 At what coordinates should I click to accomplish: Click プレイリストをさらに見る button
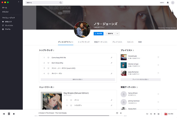click(x=140, y=79)
